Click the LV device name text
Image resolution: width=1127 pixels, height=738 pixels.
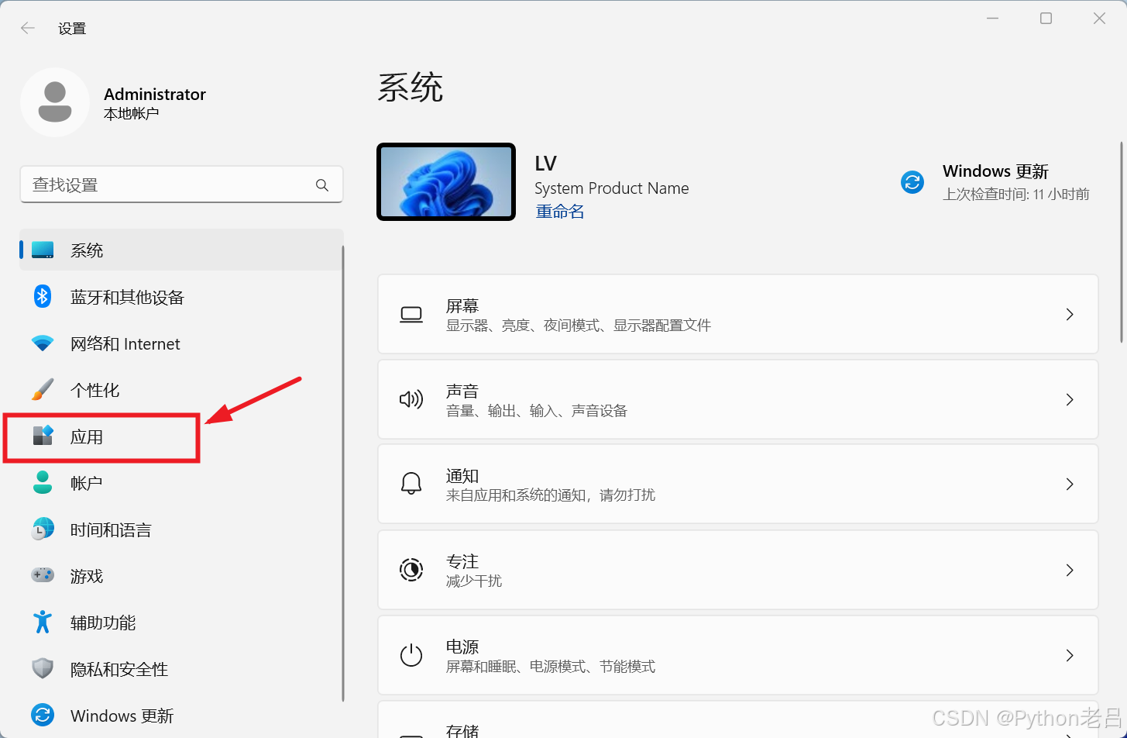(546, 164)
